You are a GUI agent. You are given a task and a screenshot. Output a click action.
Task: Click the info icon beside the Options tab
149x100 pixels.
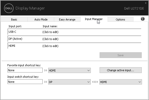143,19
